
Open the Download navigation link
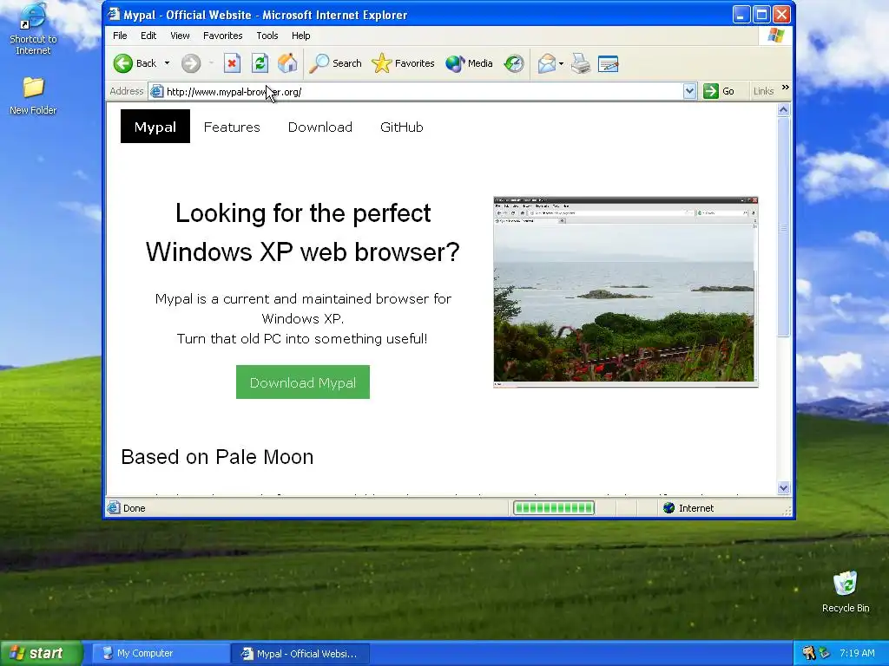(x=320, y=127)
